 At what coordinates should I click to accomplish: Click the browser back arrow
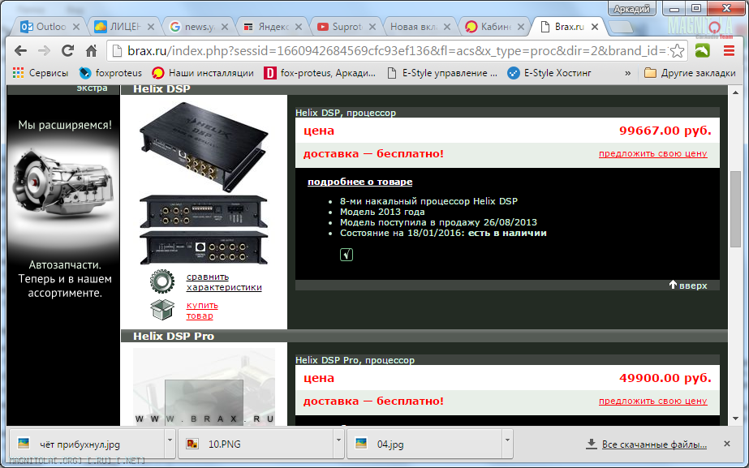[21, 50]
